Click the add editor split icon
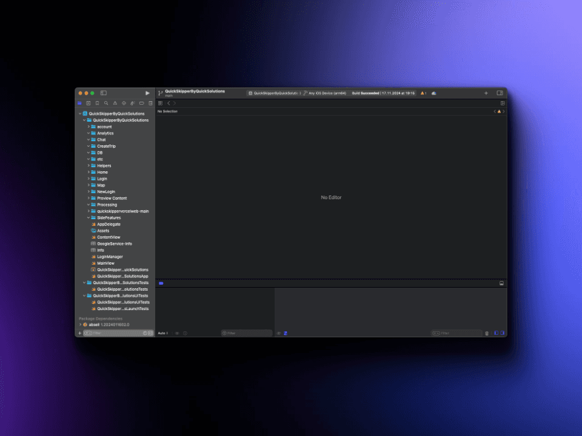 pyautogui.click(x=503, y=104)
